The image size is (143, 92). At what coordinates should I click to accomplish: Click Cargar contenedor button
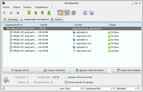coord(55,70)
